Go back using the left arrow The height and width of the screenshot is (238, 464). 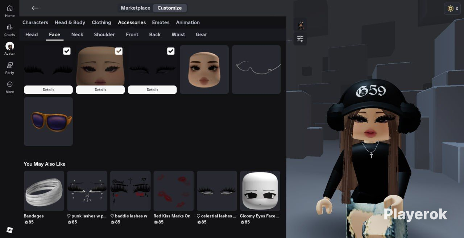(35, 8)
